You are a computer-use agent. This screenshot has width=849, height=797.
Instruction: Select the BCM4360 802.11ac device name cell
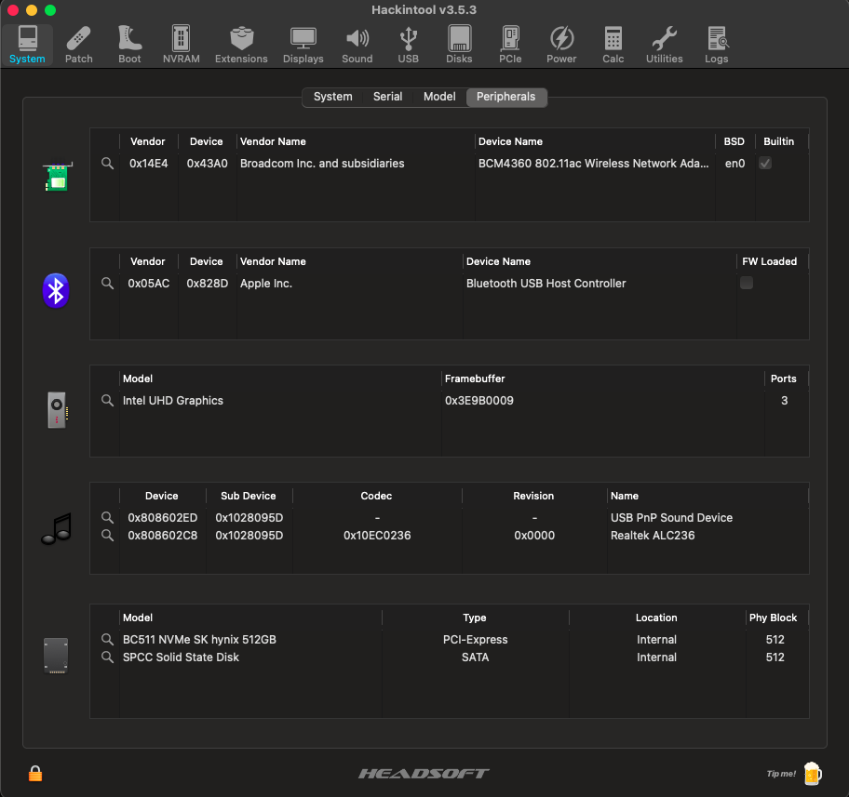tap(593, 164)
